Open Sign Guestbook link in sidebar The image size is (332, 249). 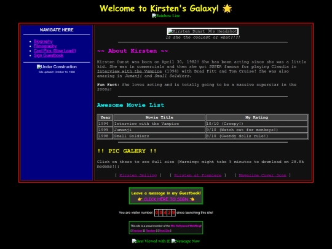[x=49, y=55]
